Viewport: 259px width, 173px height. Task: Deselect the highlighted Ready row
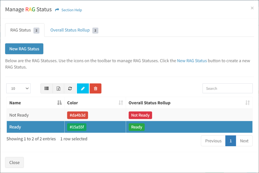(35, 127)
